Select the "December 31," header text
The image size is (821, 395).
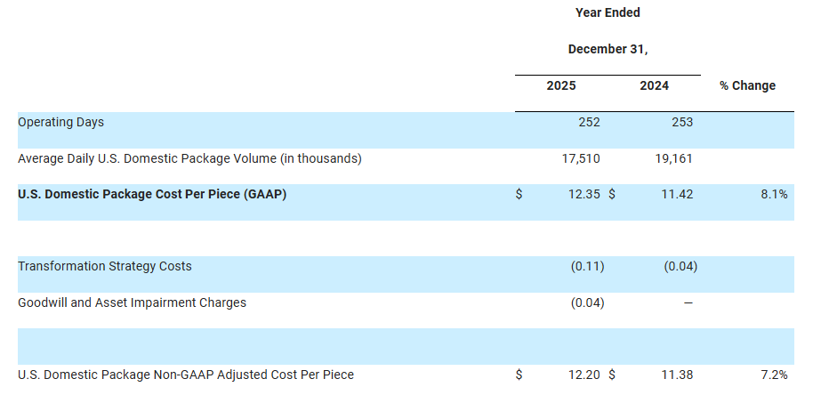608,49
